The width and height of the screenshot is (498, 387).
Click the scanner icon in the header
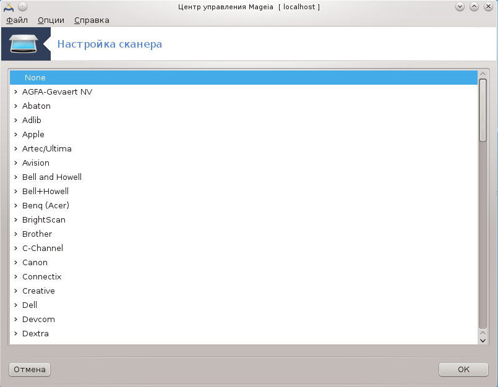click(24, 44)
